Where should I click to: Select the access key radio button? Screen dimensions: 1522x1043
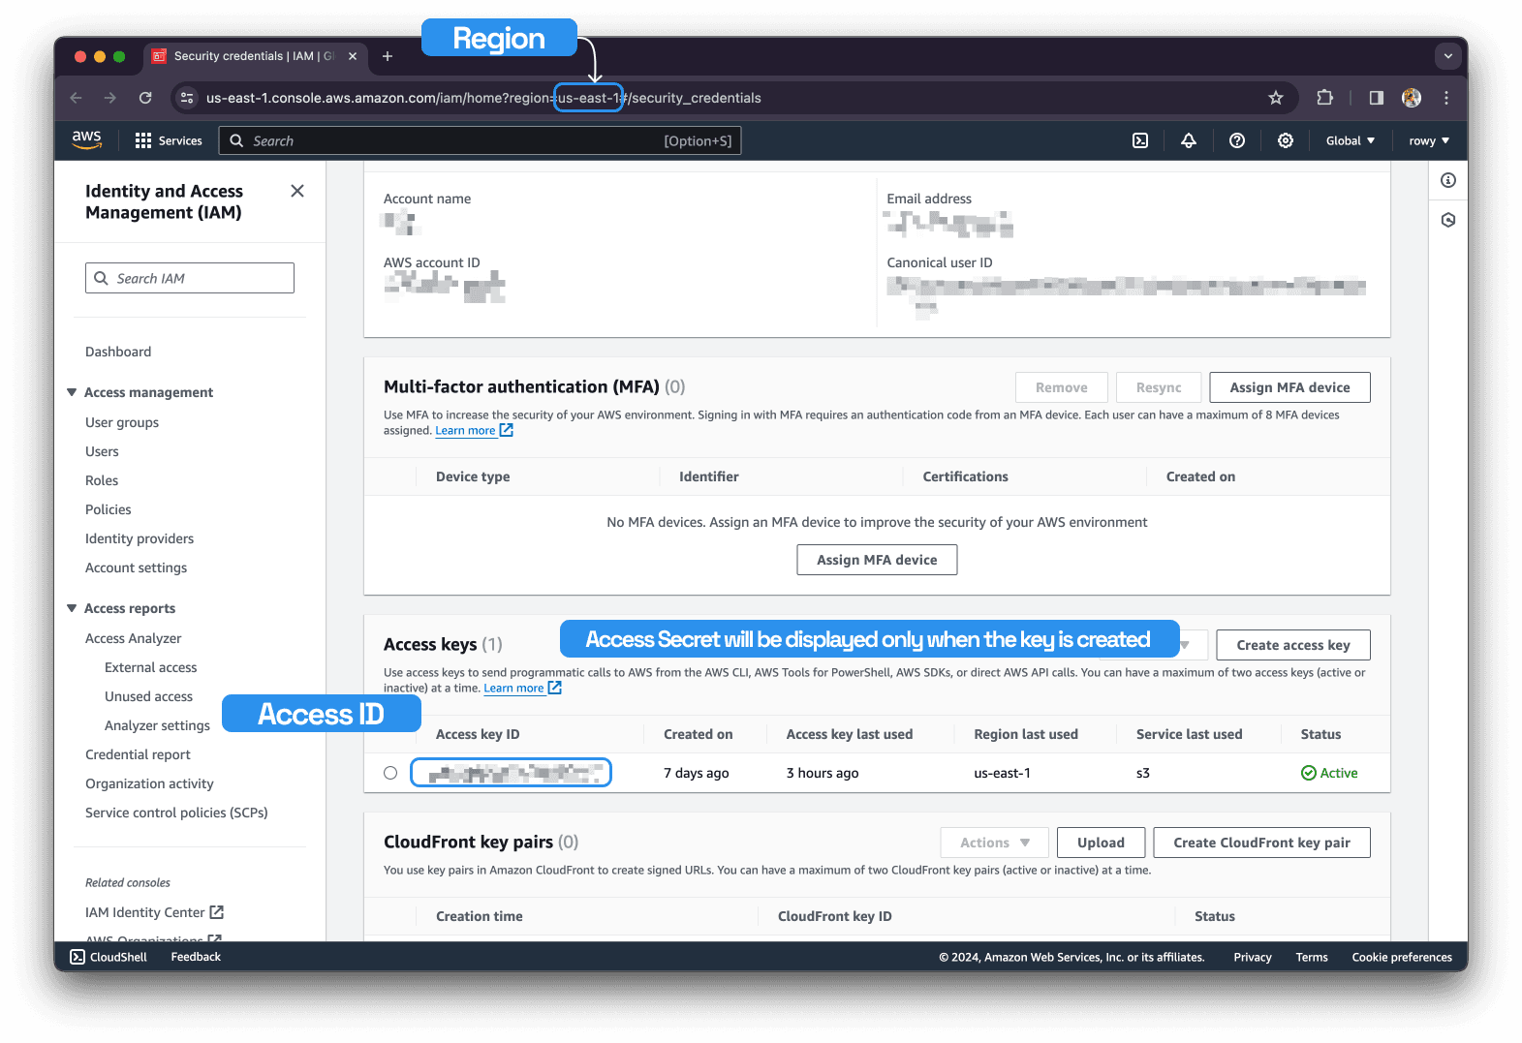pos(390,773)
